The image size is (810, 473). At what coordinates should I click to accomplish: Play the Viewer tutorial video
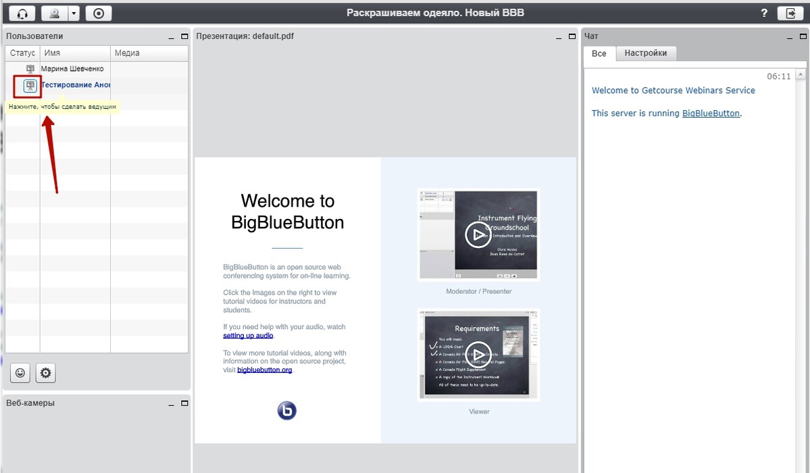tap(478, 355)
